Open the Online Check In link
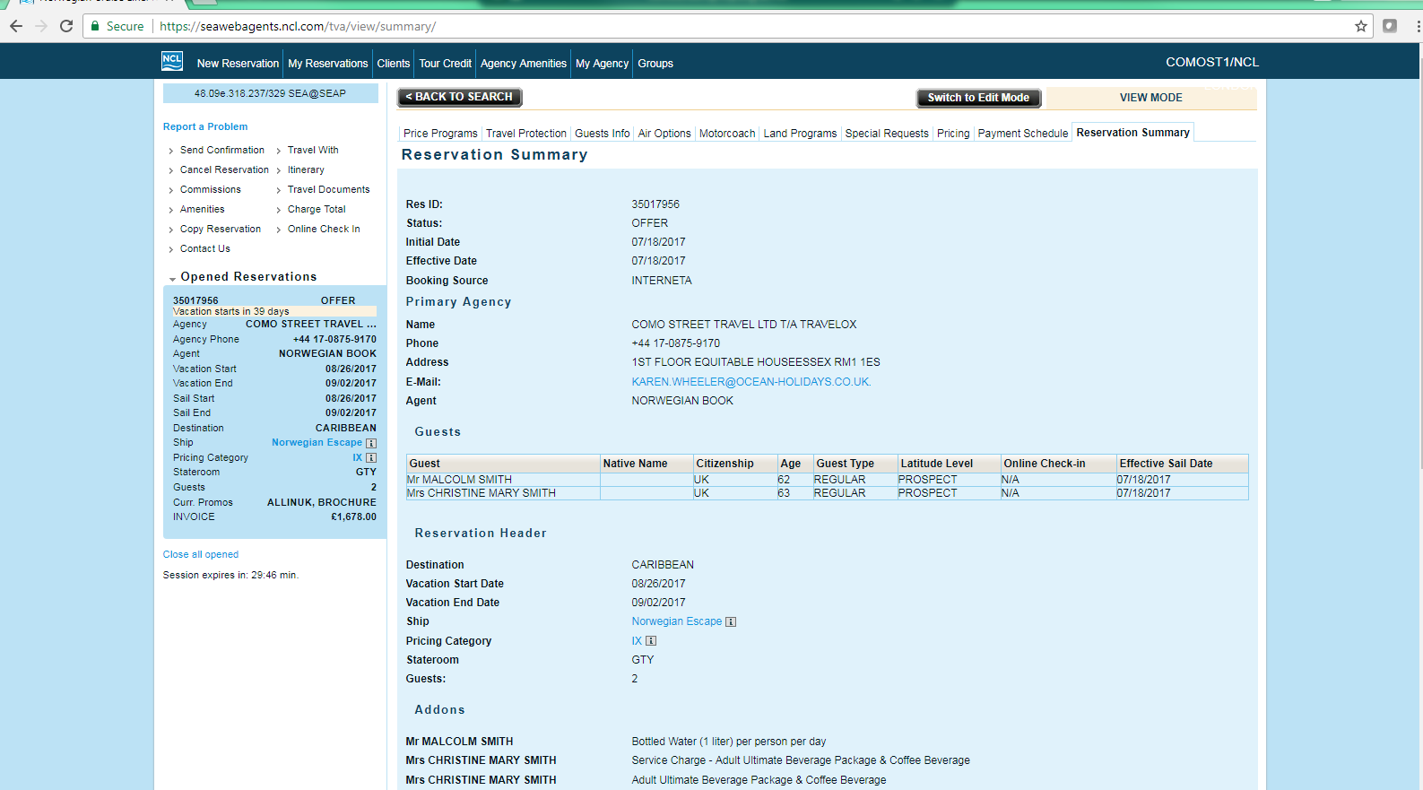The height and width of the screenshot is (790, 1423). (324, 230)
